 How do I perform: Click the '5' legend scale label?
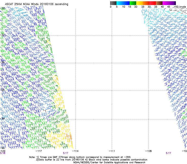(117, 7)
